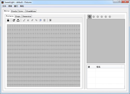The image size is (130, 94).
Task: Open the 语言 menu
Action: 10,6
